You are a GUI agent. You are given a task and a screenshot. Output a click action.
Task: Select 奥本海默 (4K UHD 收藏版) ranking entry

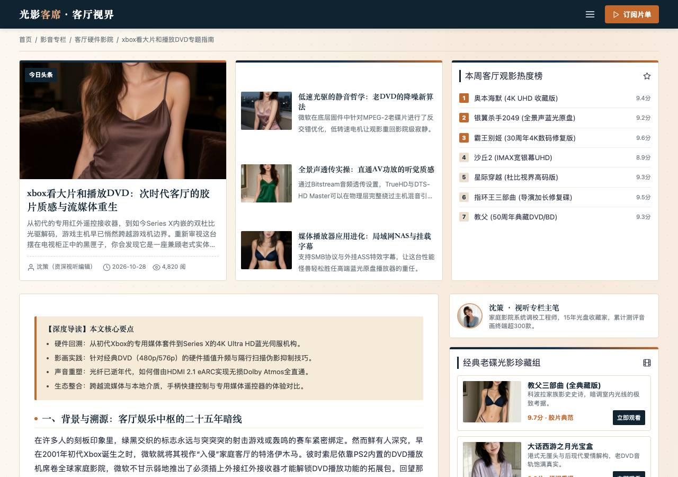click(555, 98)
